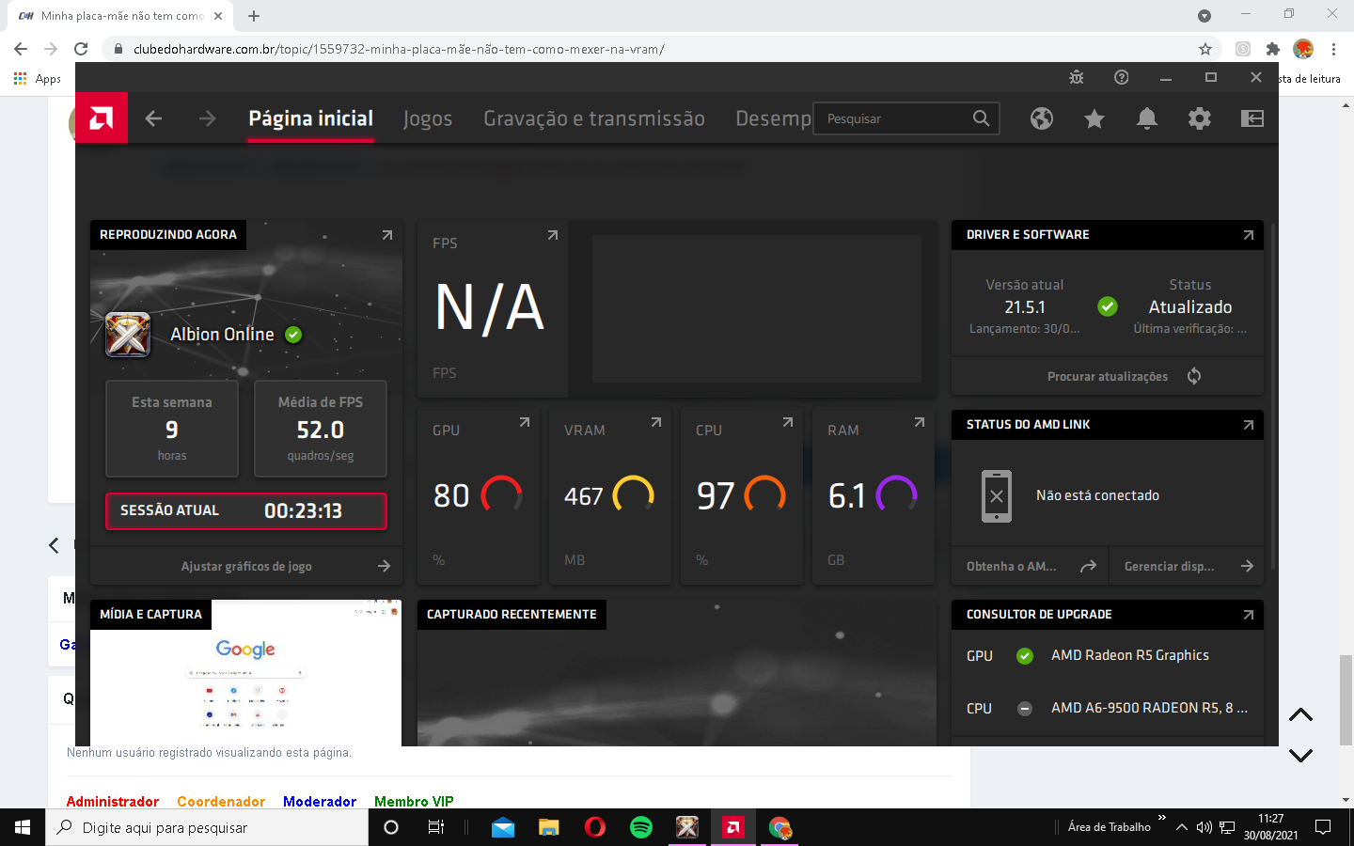This screenshot has width=1354, height=846.
Task: Click the Média de FPS 52.0 tile
Action: [x=321, y=429]
